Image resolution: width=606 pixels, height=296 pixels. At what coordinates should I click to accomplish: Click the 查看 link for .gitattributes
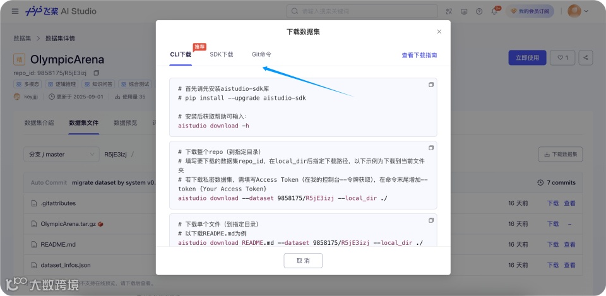(x=569, y=203)
